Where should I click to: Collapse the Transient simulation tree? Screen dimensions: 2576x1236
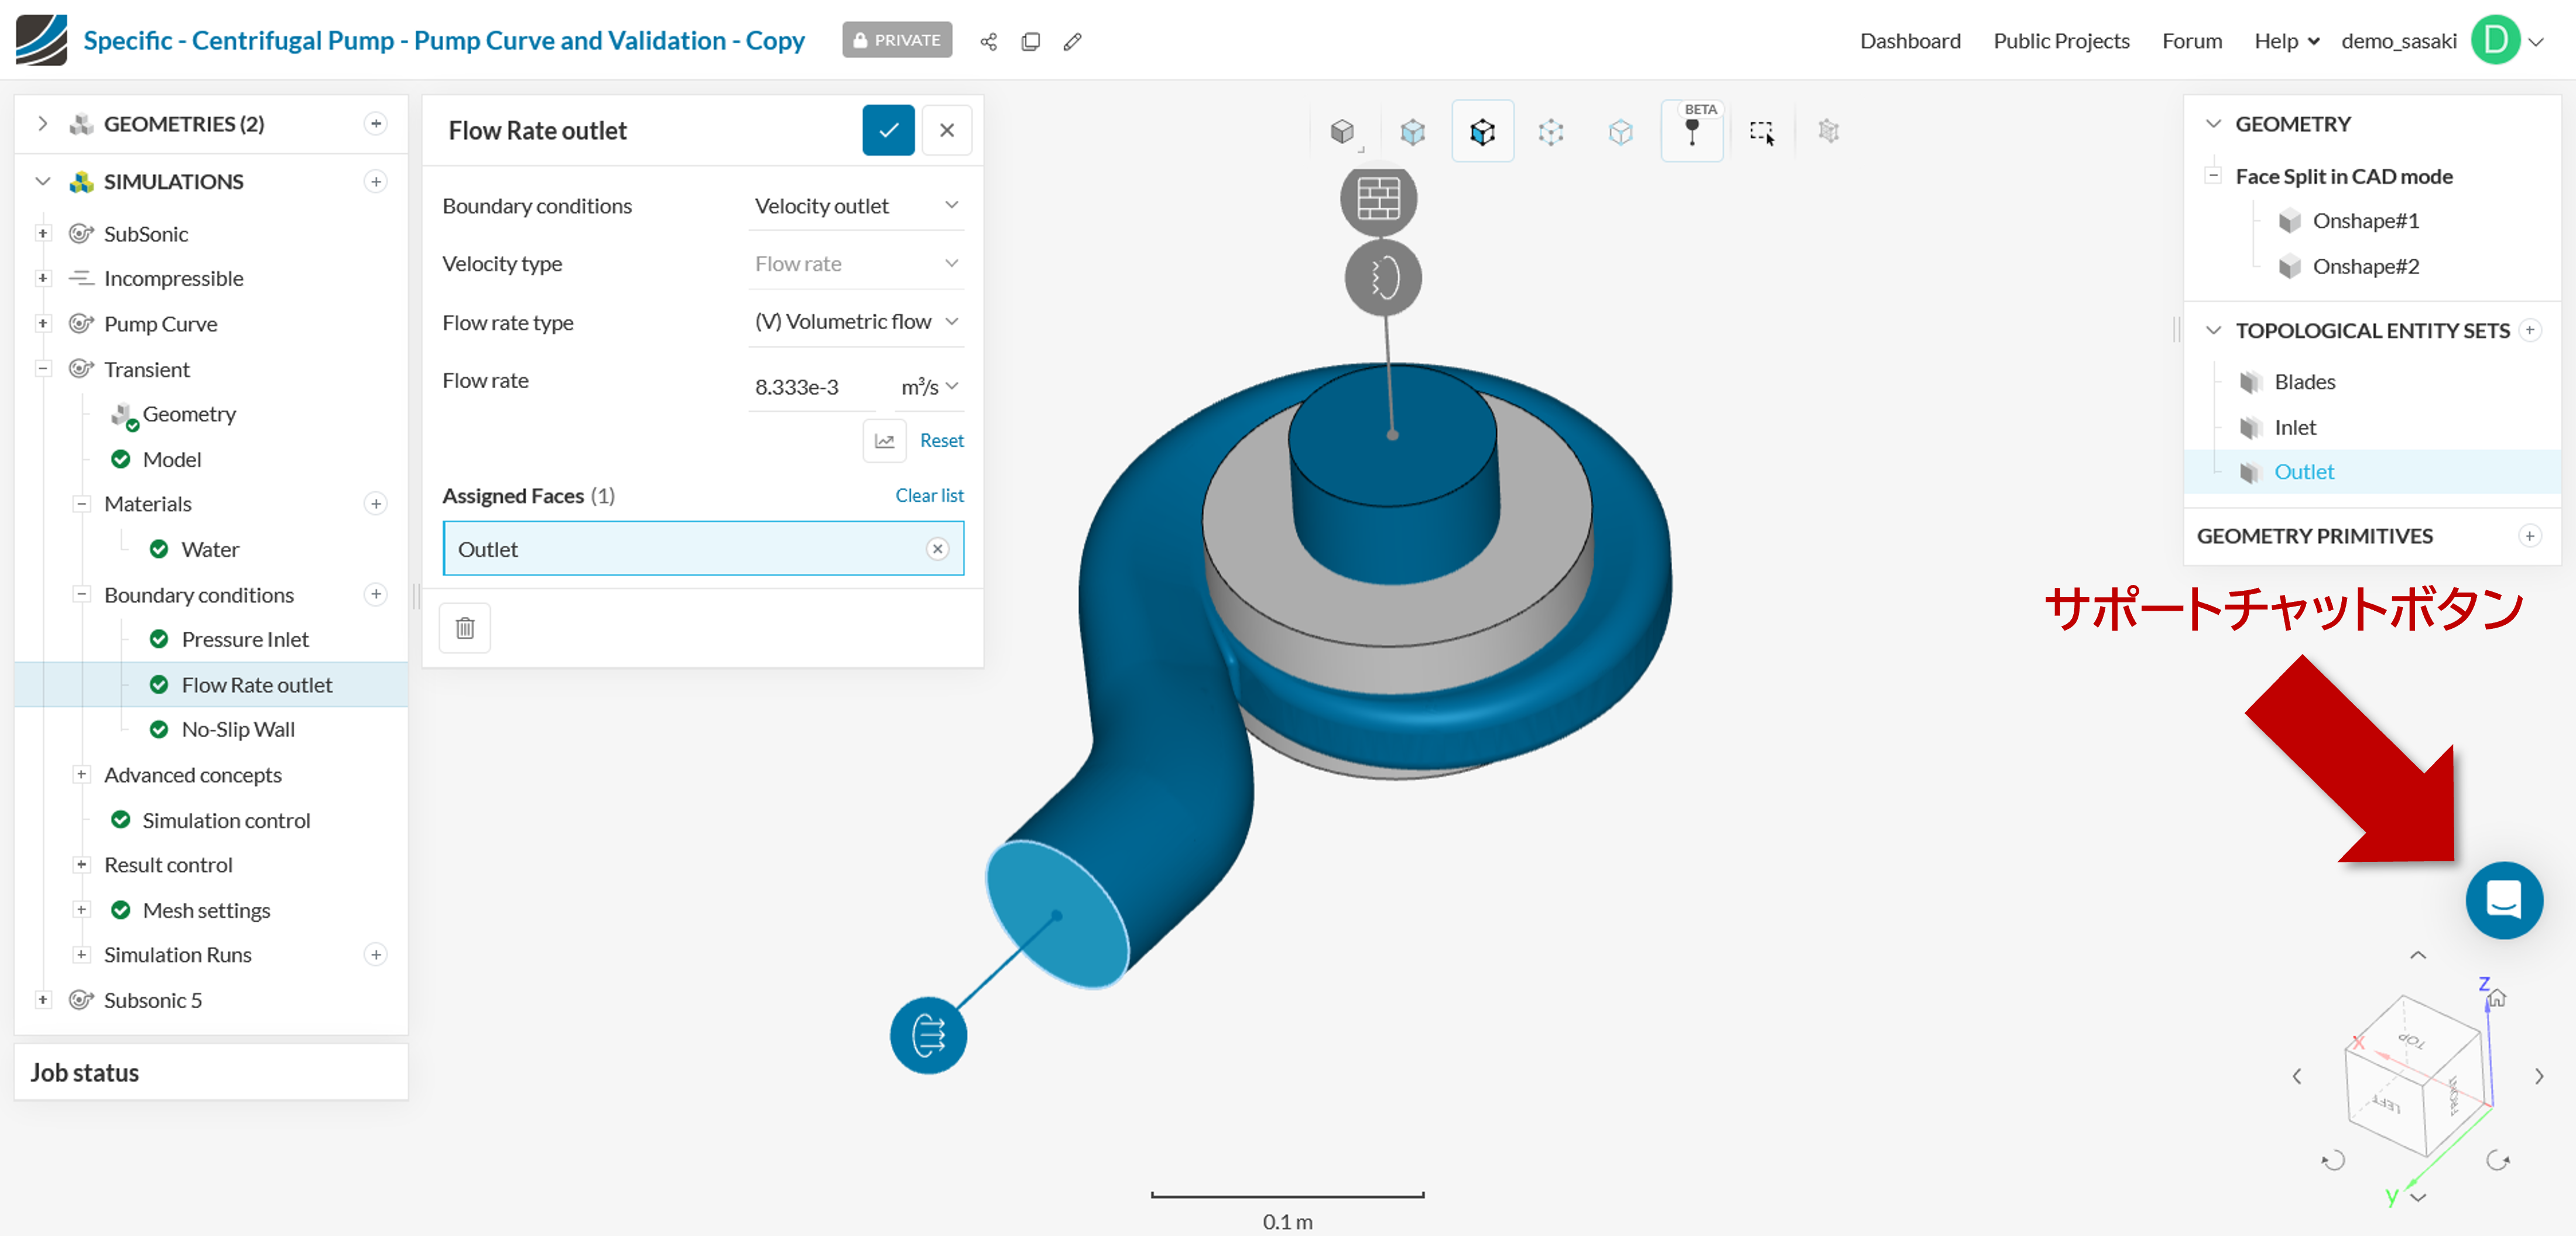[x=43, y=369]
